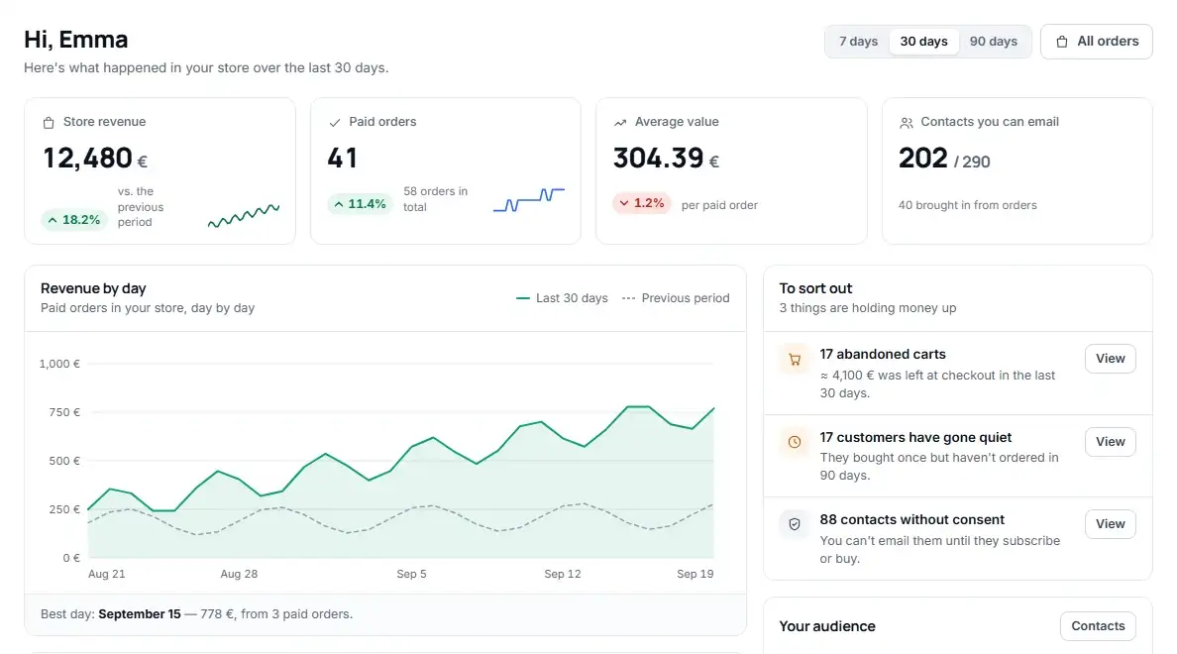
Task: Click the checkmark icon beside Paid orders
Action: [x=335, y=123]
